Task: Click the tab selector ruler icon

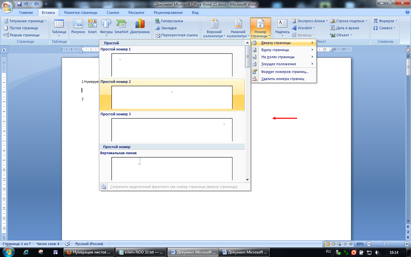Action: tap(4, 49)
